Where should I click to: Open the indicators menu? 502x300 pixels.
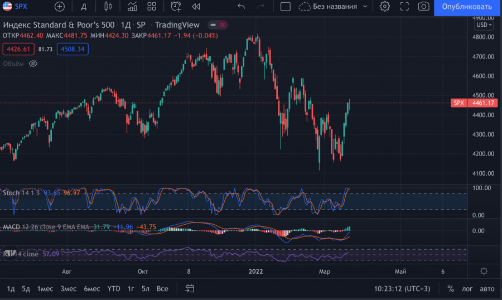(132, 6)
